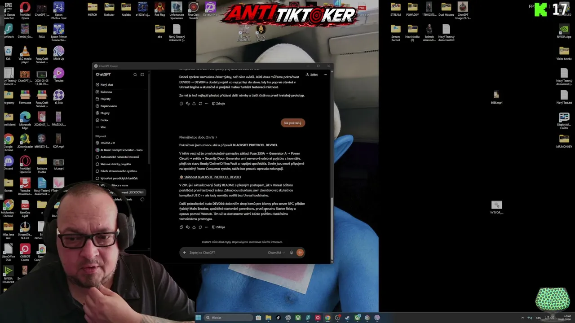
Task: Open the Tartube desktop shortcut
Action: [x=58, y=75]
